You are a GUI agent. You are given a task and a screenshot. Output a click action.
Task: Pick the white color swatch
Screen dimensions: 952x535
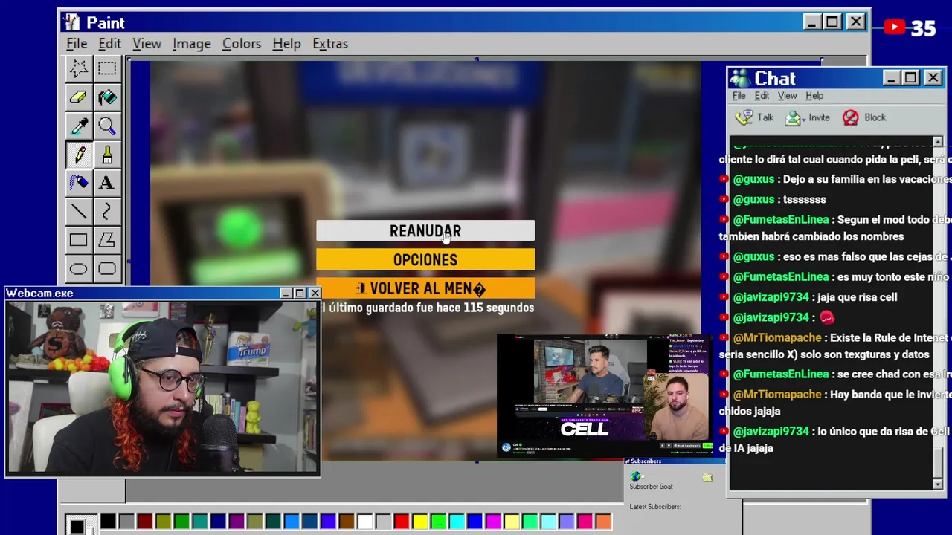tap(364, 522)
